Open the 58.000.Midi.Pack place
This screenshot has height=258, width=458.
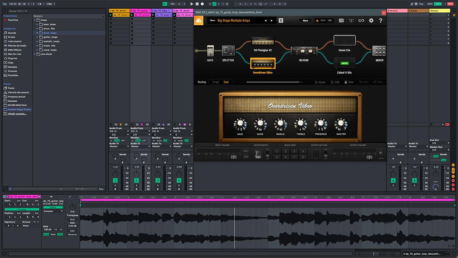click(x=15, y=105)
